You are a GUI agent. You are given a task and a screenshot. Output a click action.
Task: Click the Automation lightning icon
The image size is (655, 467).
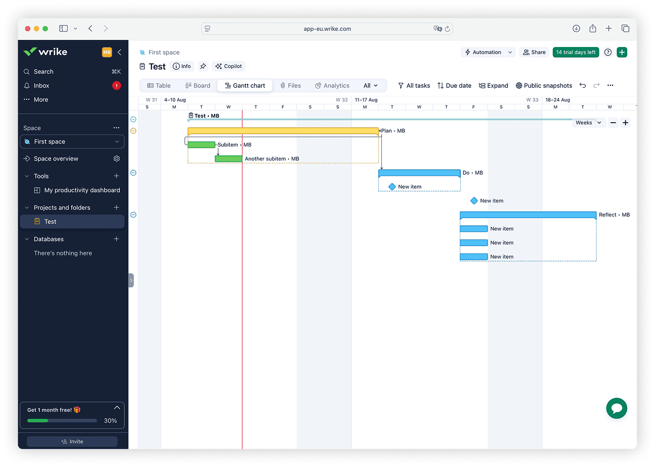pos(467,52)
